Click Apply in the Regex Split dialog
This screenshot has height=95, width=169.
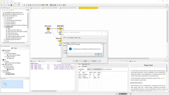(85, 61)
